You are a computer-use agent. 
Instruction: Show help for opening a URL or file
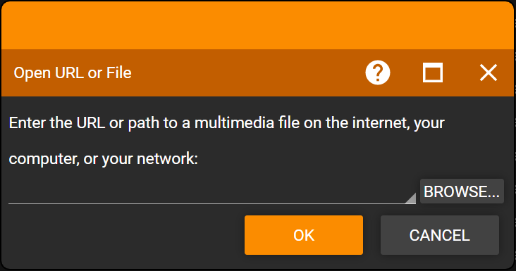(x=377, y=73)
